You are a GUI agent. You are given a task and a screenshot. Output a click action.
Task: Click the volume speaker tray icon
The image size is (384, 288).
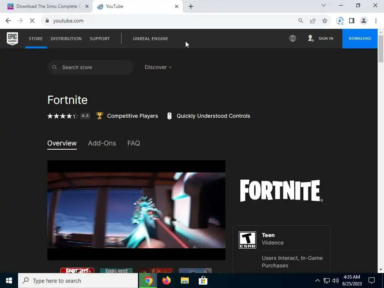336,280
